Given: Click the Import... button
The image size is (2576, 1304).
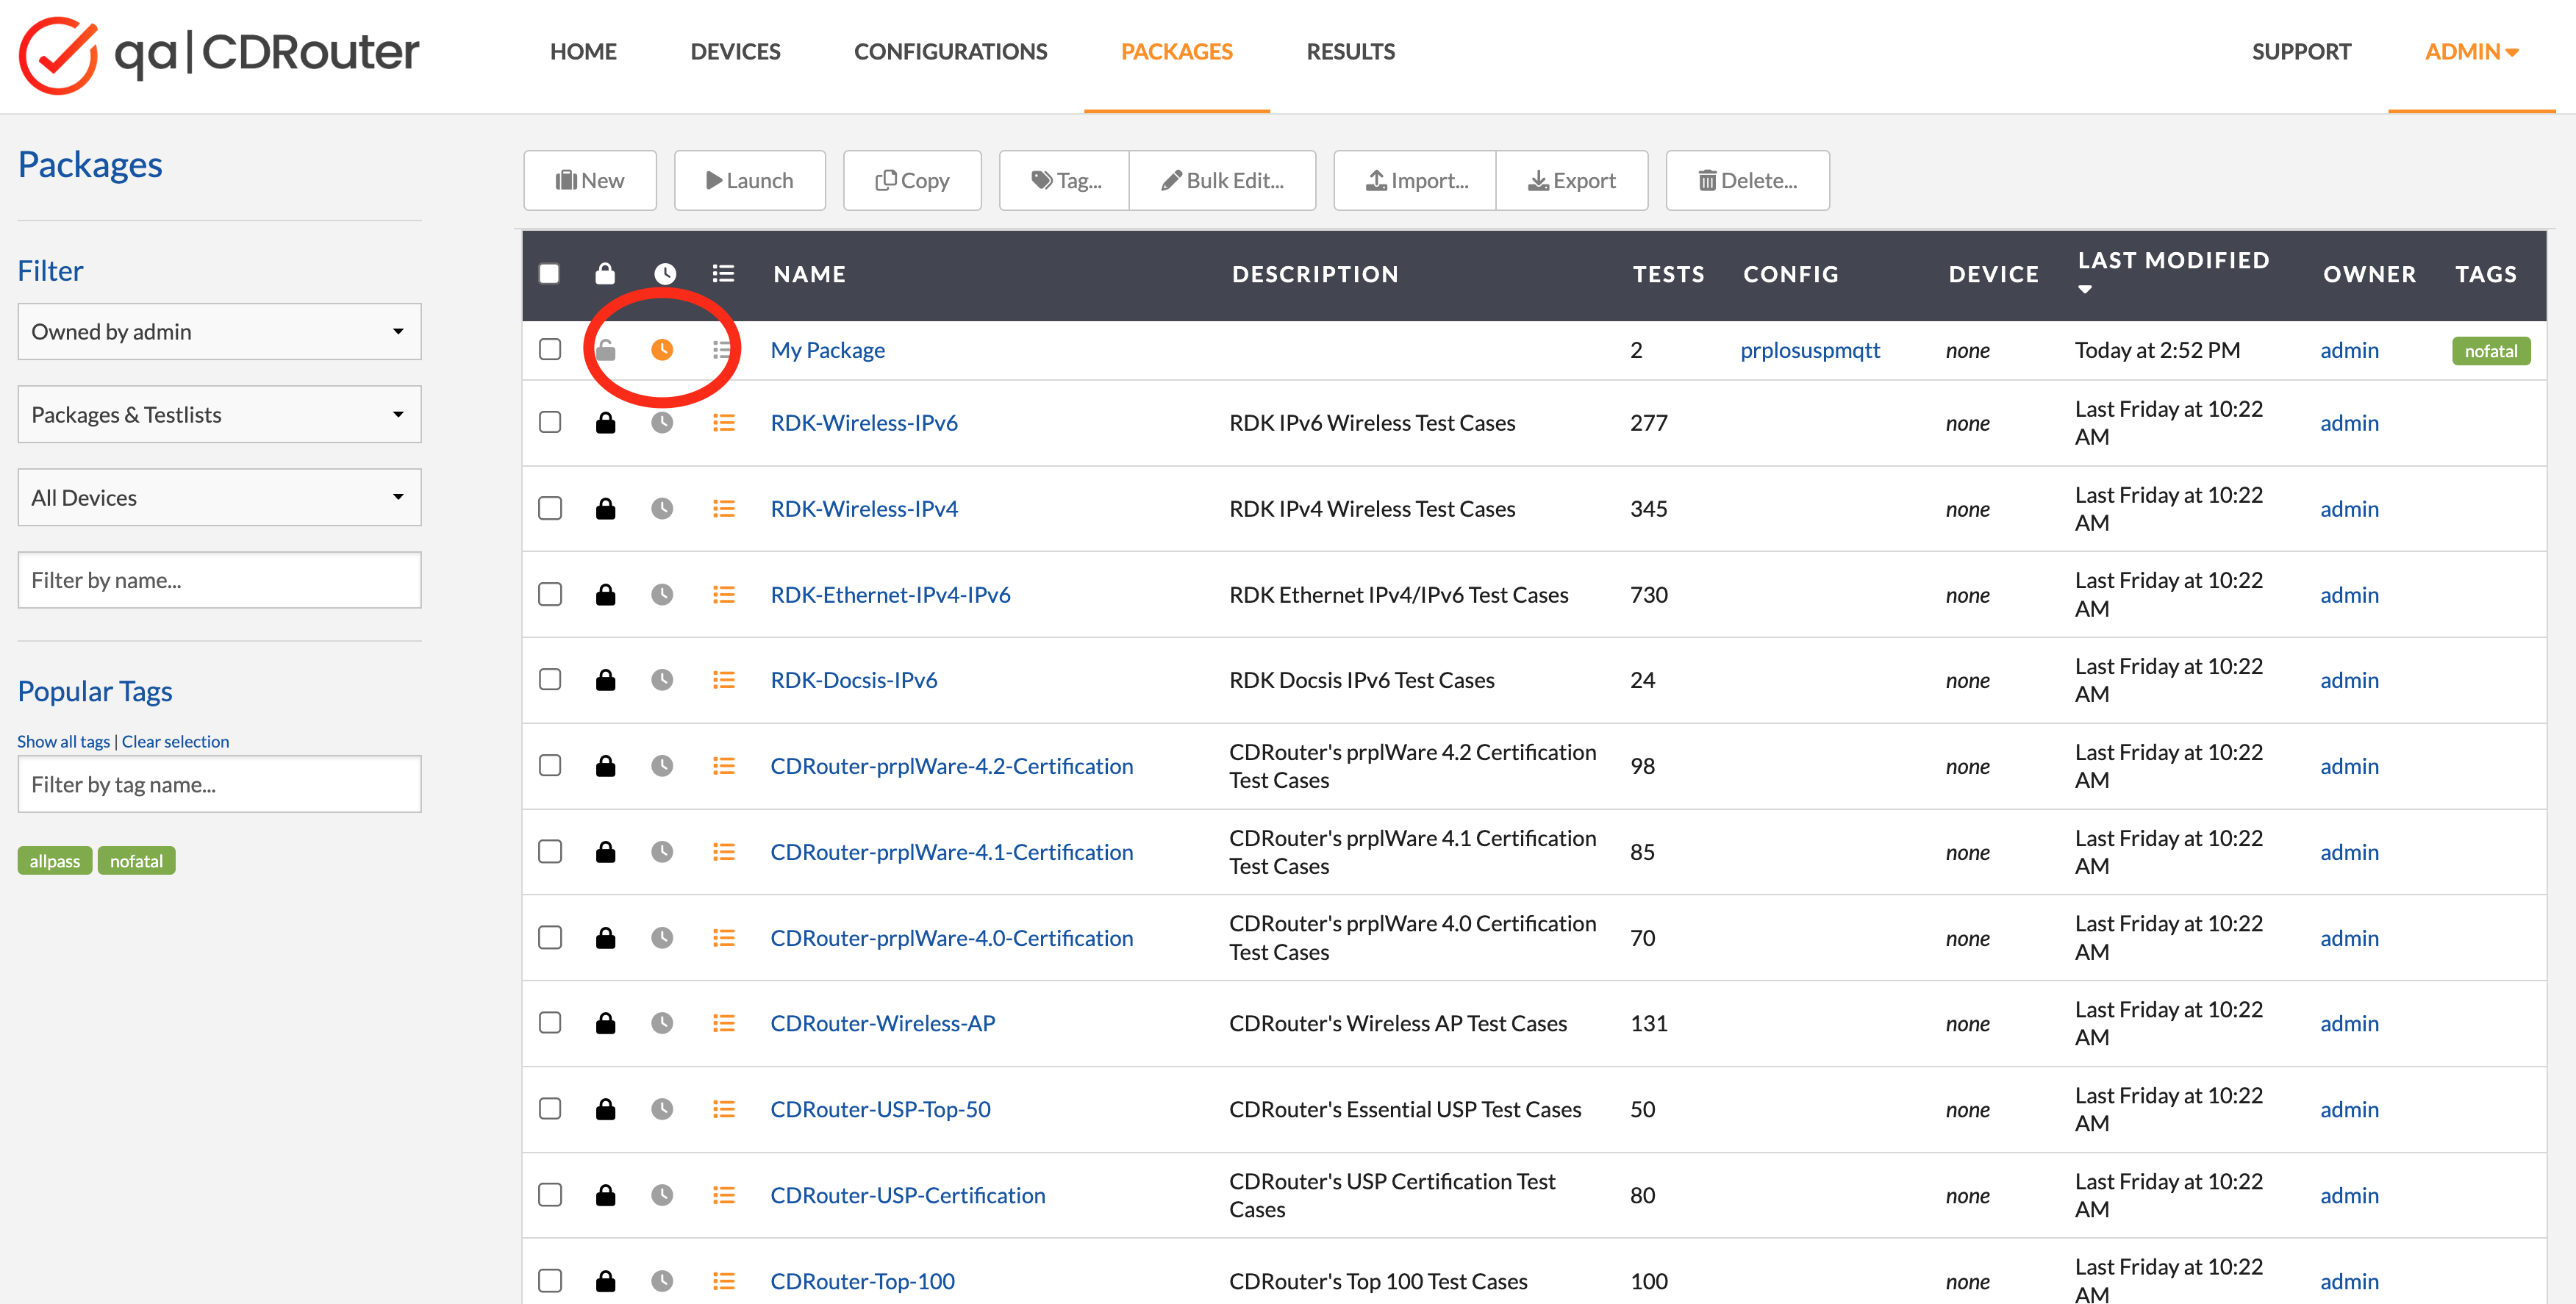Looking at the screenshot, I should click(1416, 181).
